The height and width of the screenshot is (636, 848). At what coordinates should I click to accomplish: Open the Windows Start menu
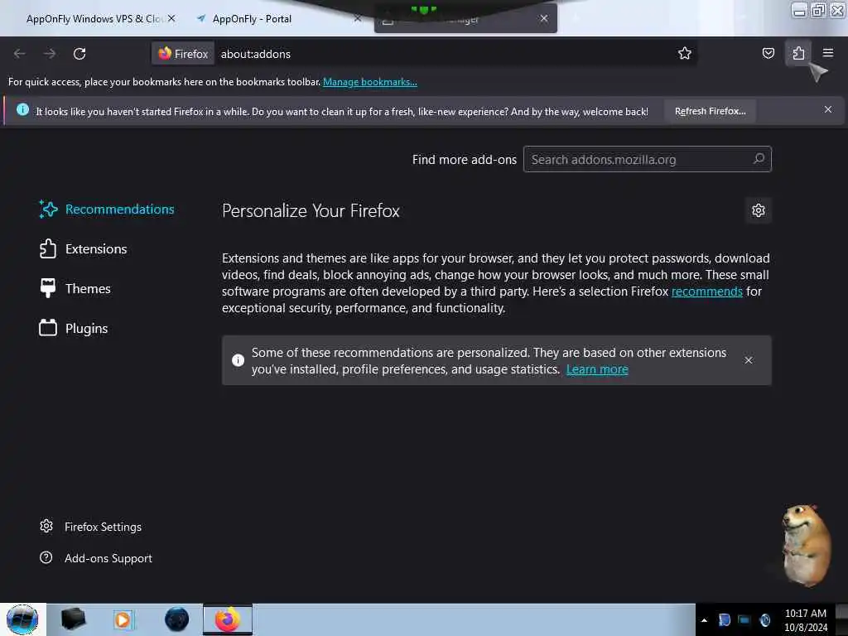[x=22, y=619]
